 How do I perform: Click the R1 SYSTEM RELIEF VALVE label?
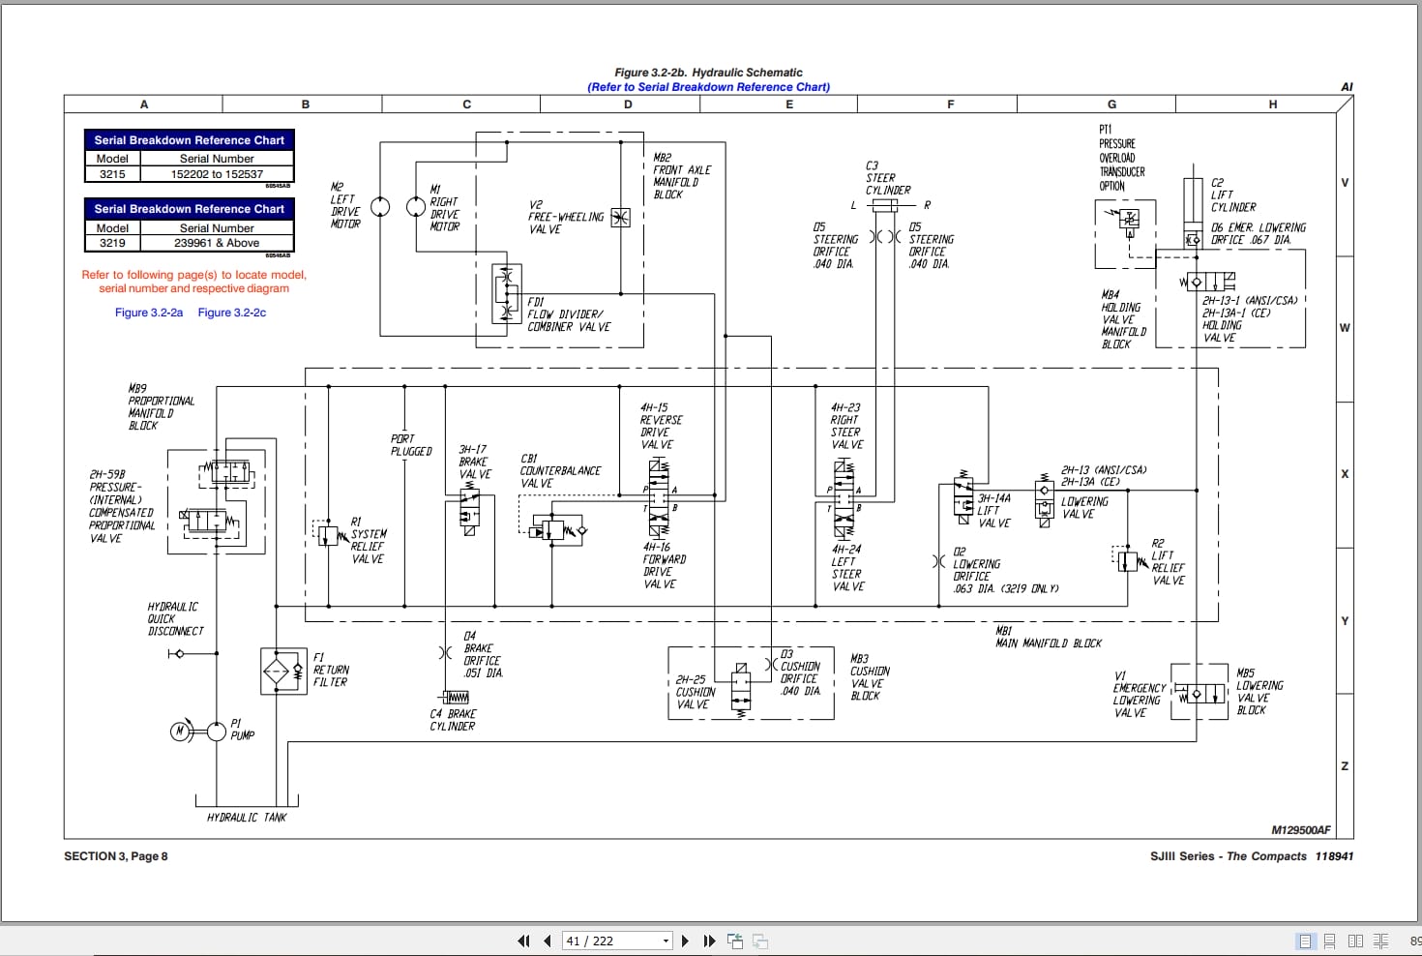369,541
